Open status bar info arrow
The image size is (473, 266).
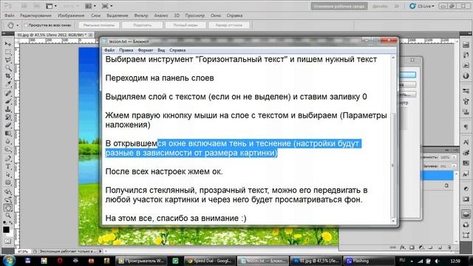click(101, 251)
